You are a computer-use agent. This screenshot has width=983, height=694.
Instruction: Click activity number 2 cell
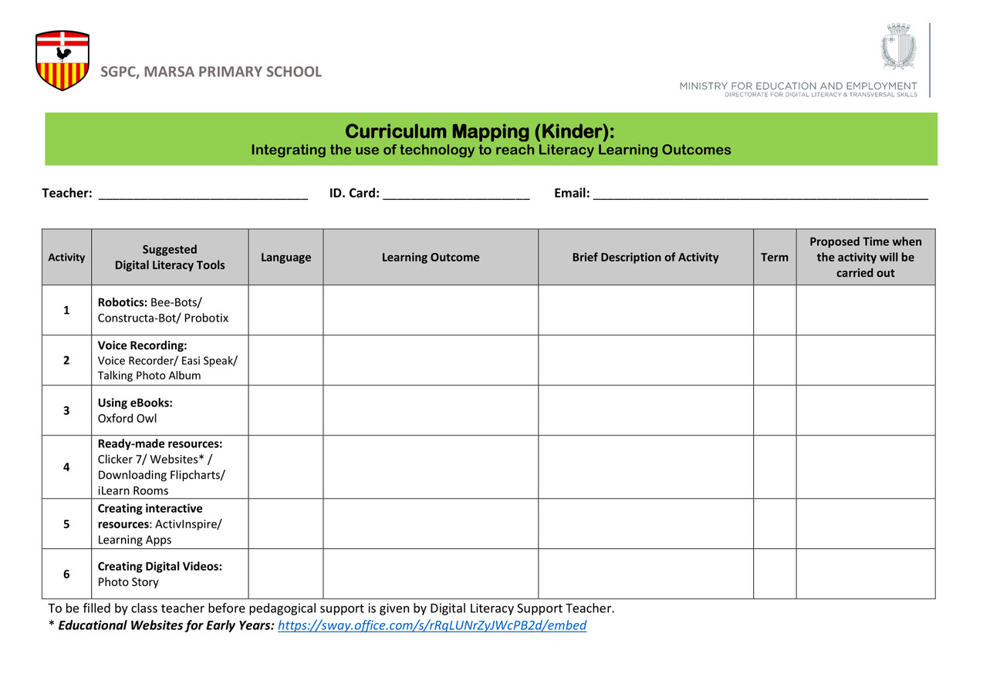pyautogui.click(x=66, y=360)
